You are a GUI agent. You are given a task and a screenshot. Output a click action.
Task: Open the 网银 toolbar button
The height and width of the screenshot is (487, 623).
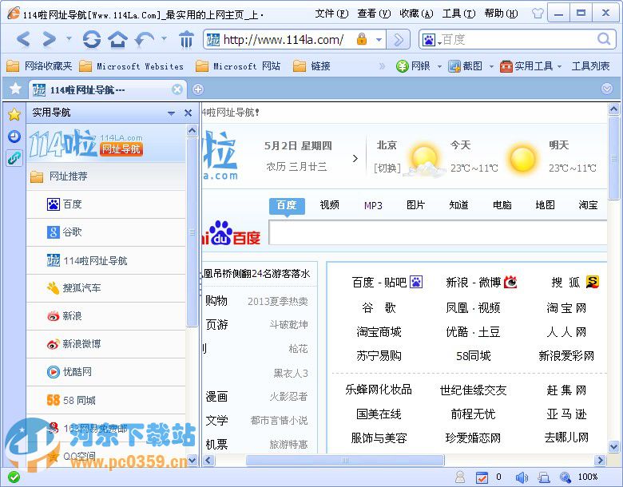pos(413,66)
